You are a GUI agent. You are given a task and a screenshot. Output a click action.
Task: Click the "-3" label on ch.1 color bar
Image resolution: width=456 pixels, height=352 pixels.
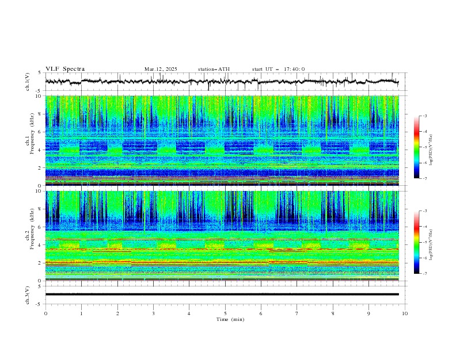pos(424,116)
